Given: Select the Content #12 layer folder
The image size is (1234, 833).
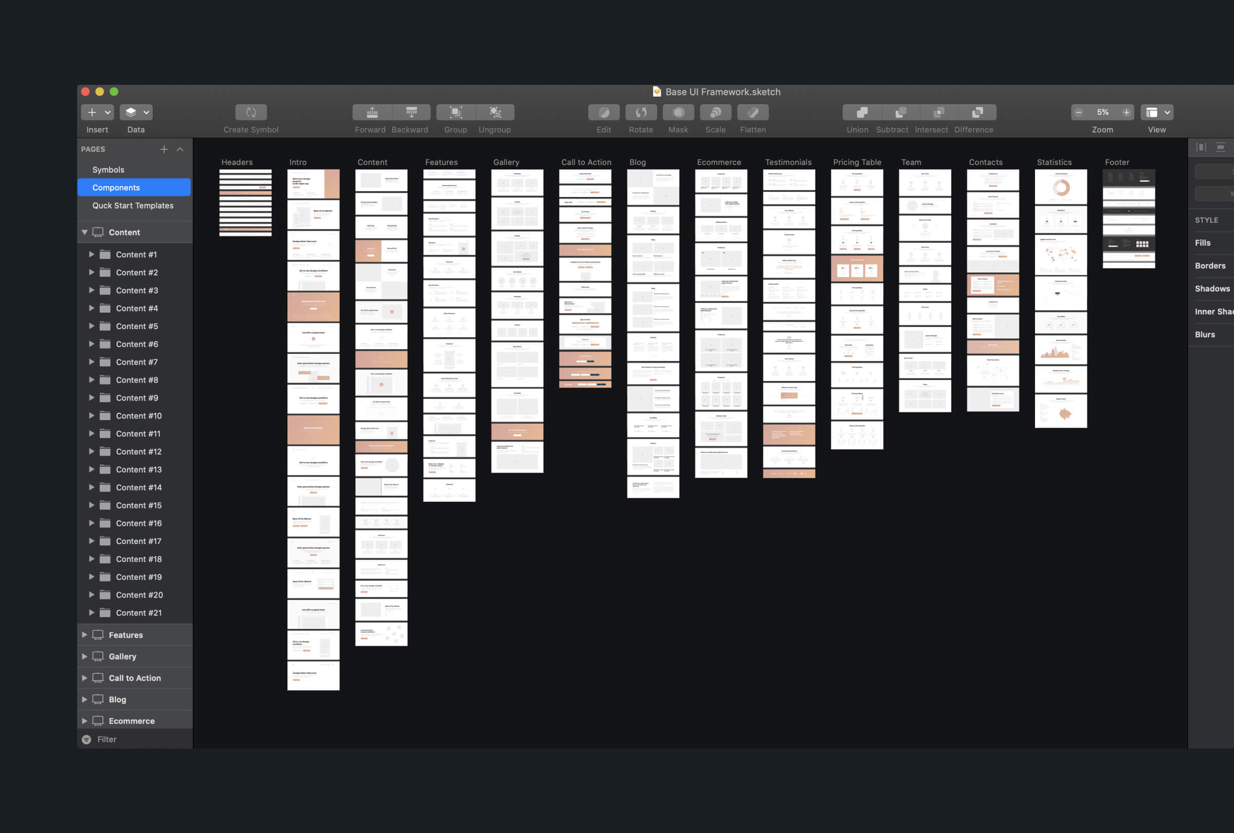Looking at the screenshot, I should [x=139, y=452].
